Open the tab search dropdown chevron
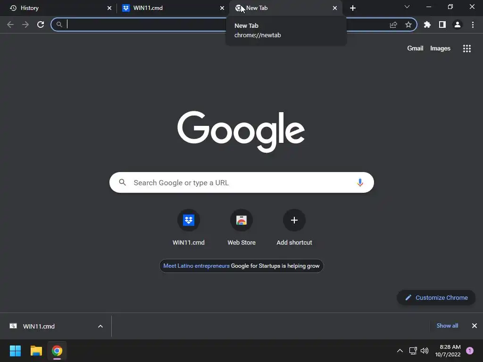Image resolution: width=483 pixels, height=362 pixels. click(407, 7)
